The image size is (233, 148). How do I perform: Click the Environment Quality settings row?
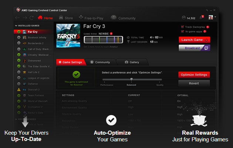click(x=135, y=107)
